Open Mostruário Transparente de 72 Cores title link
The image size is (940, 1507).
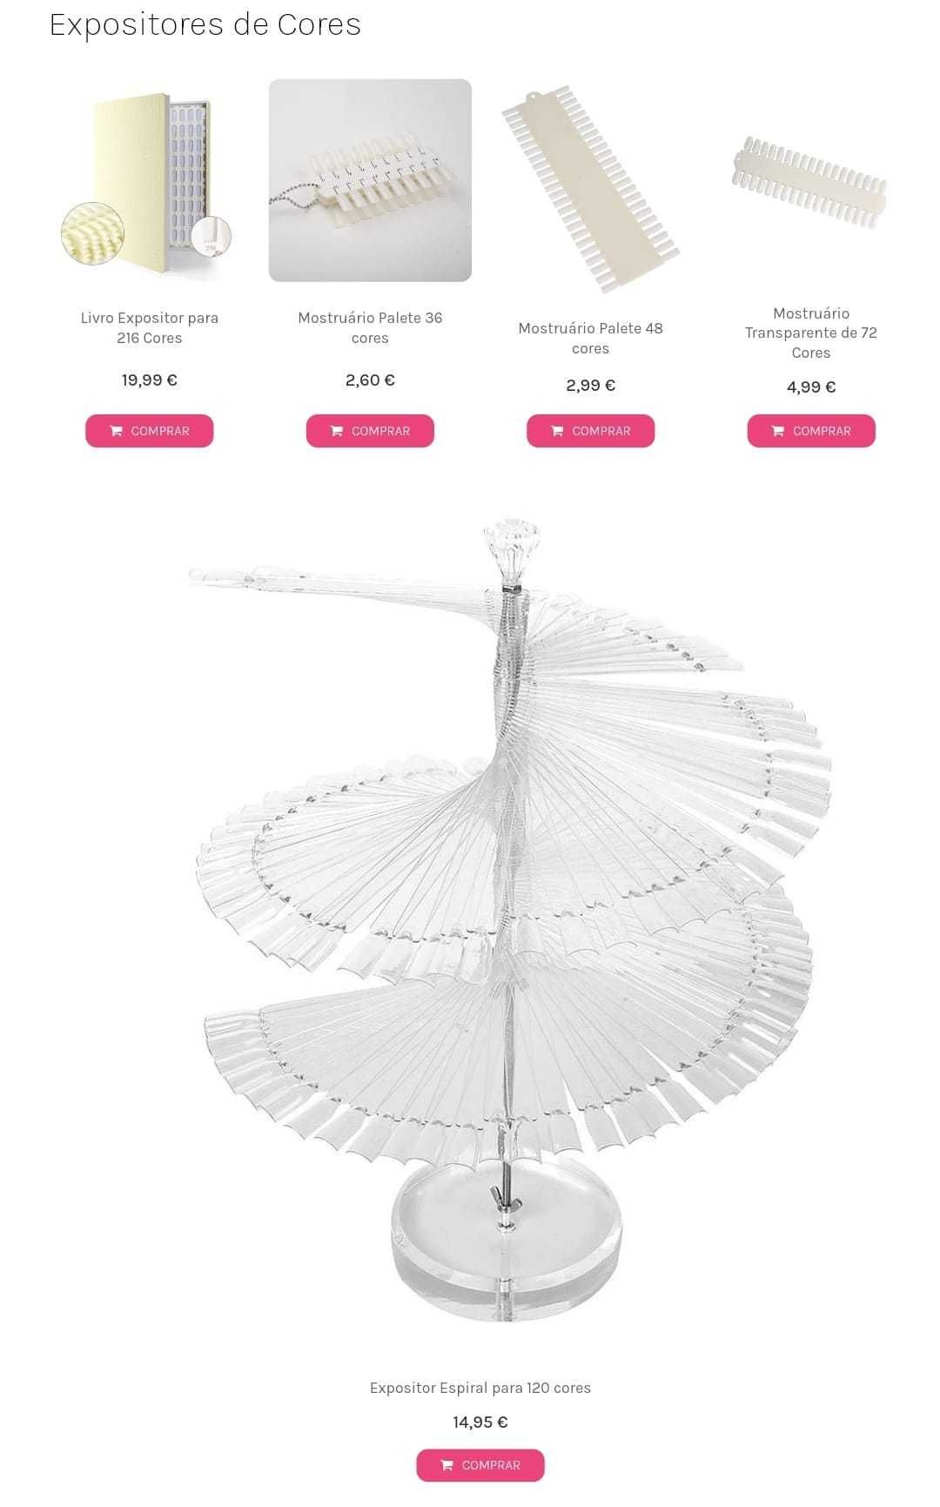coord(811,333)
